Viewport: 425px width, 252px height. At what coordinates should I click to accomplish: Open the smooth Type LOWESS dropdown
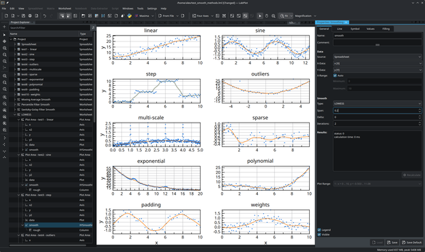[x=377, y=104]
